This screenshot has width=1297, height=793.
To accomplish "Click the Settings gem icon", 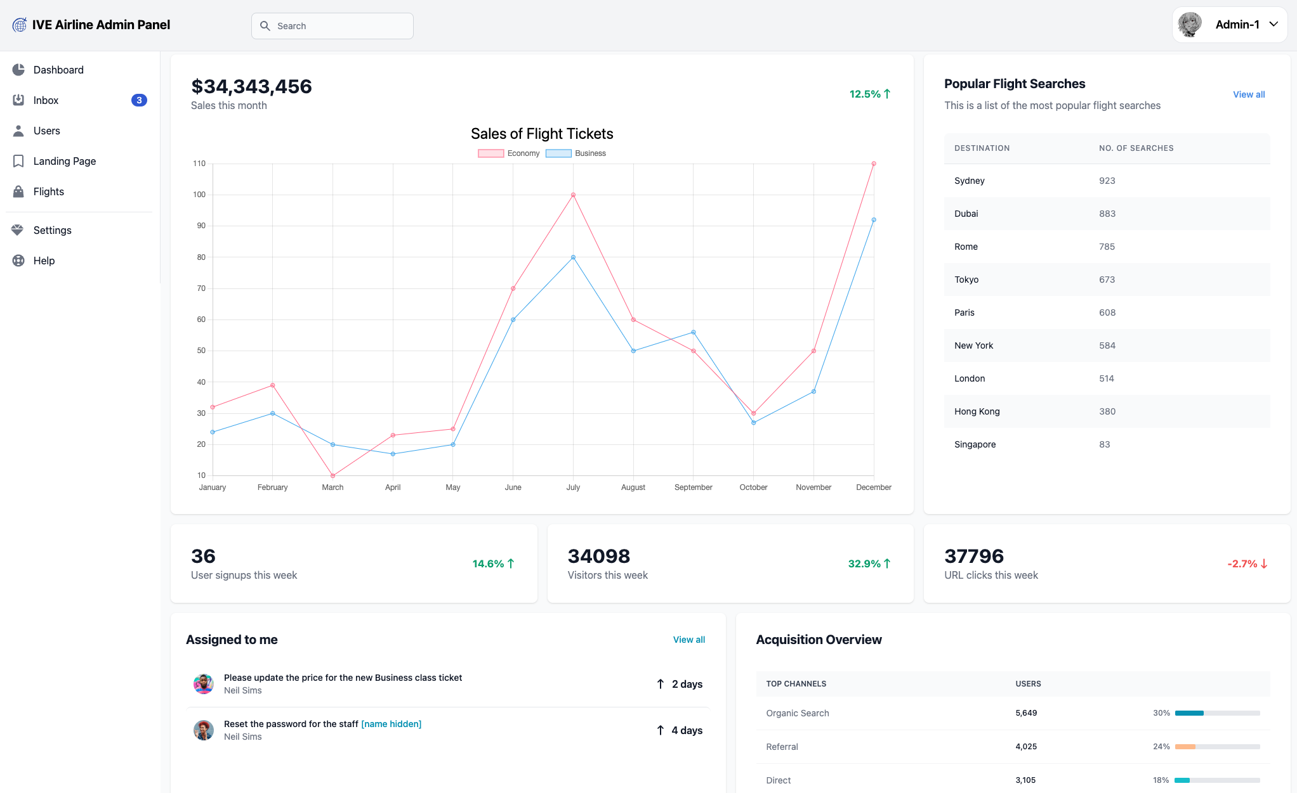I will pyautogui.click(x=18, y=230).
